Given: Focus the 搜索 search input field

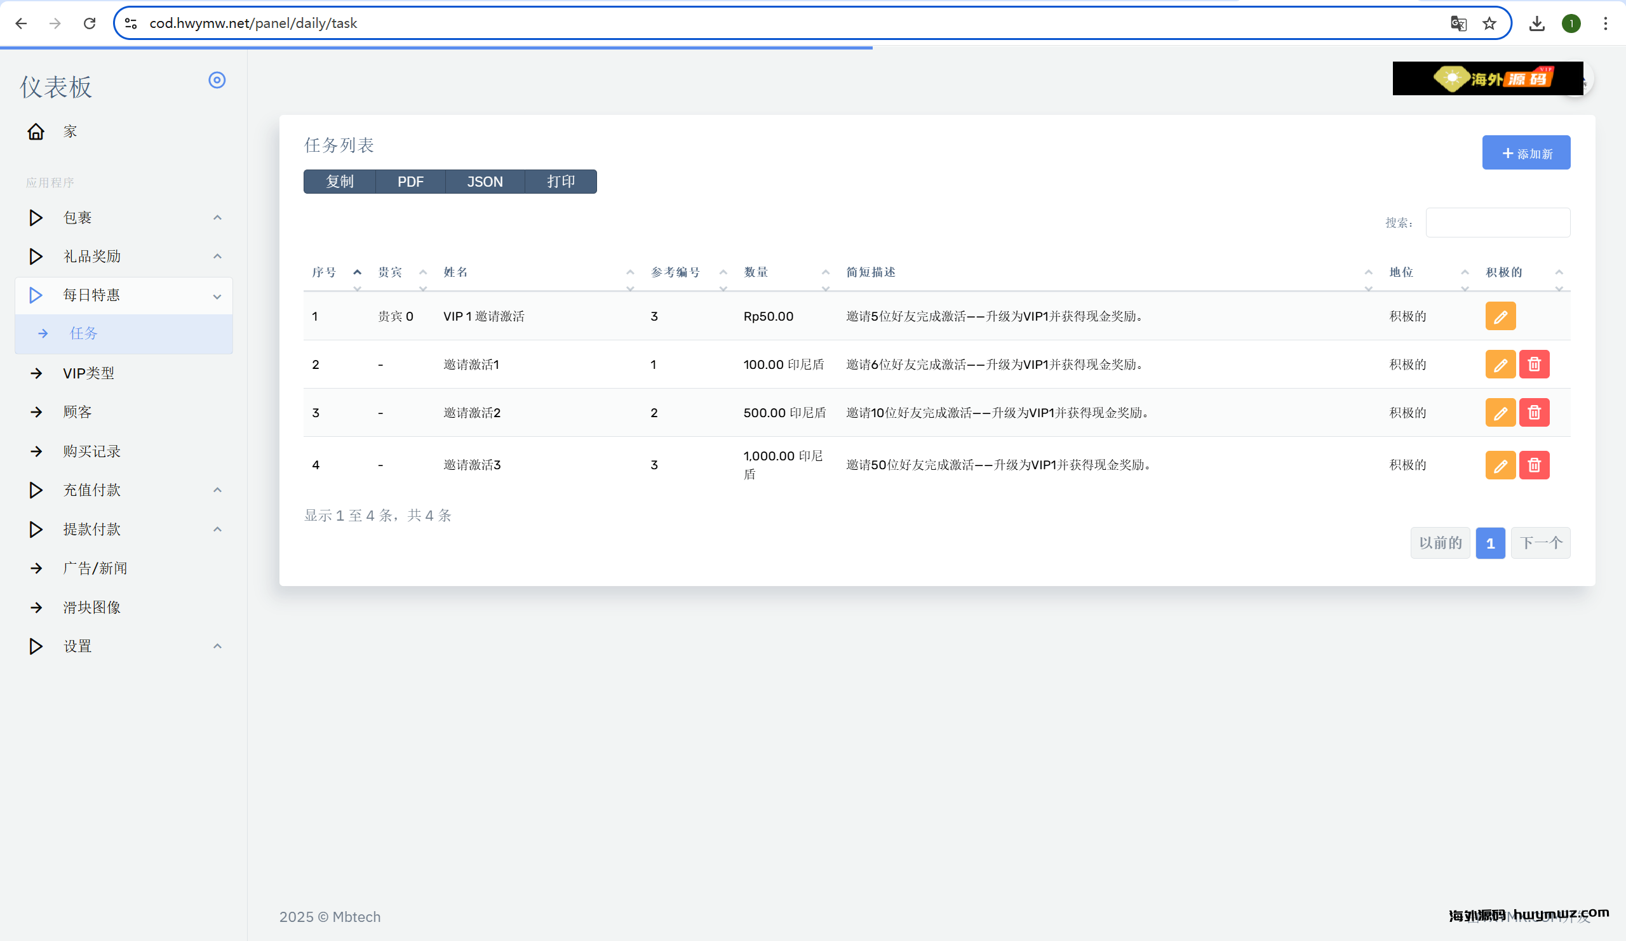Looking at the screenshot, I should [x=1497, y=222].
